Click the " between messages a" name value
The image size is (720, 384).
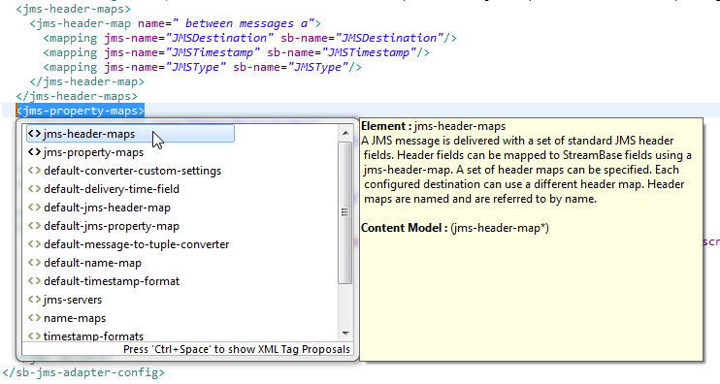pyautogui.click(x=243, y=23)
